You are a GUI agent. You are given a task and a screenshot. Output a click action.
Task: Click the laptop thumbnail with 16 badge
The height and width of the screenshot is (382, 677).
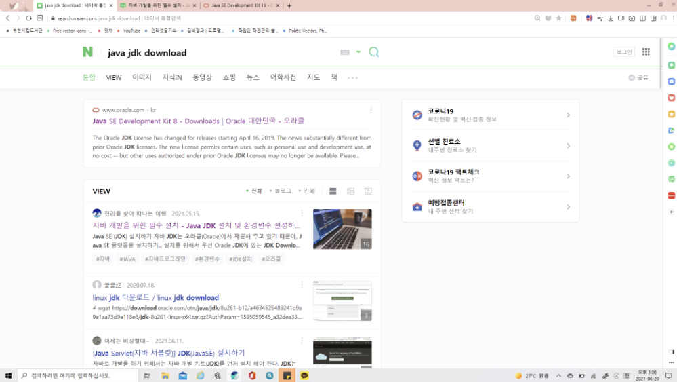coord(342,229)
